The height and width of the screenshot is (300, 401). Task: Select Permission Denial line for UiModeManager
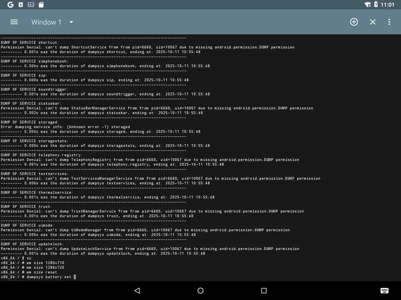145,230
